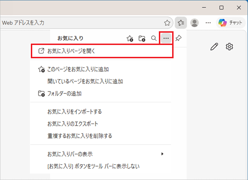Screen dimensions: 248x180
Task: Choose このページをお気に入りに追加
Action: 101,69
